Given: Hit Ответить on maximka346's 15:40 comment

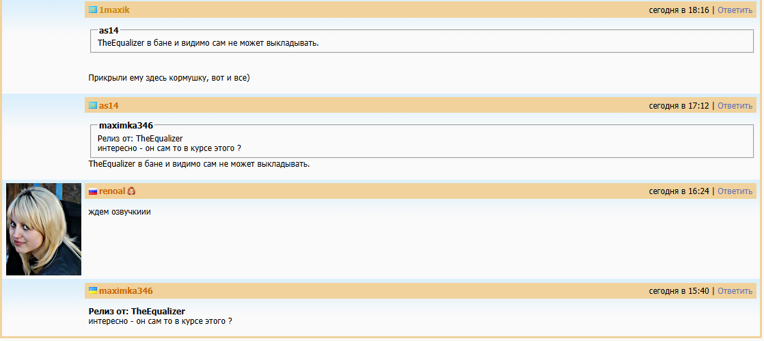Looking at the screenshot, I should (735, 291).
